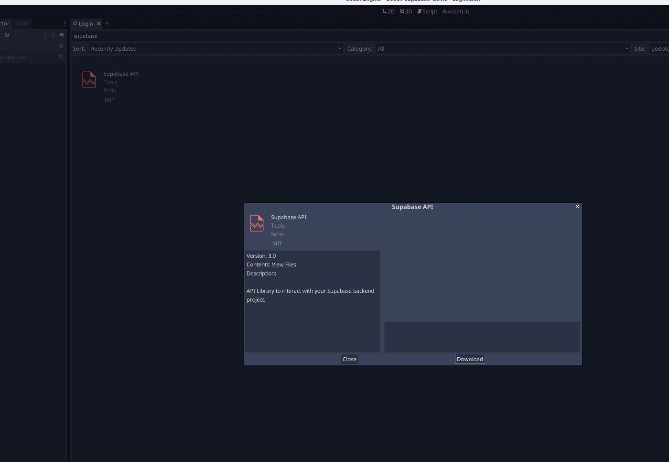669x462 pixels.
Task: Select the Login scene tab
Action: click(86, 23)
